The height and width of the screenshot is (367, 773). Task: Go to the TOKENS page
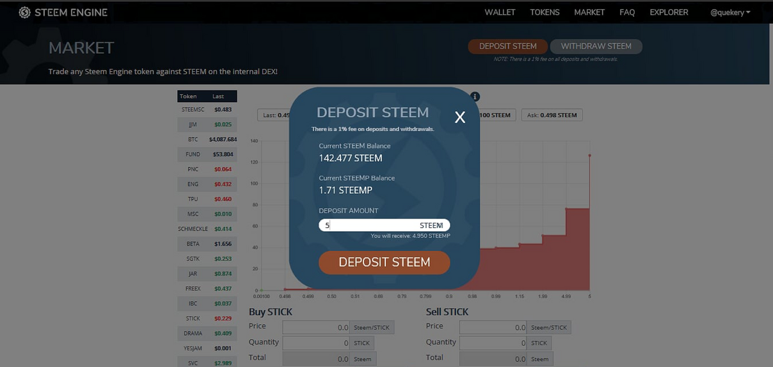tap(545, 12)
